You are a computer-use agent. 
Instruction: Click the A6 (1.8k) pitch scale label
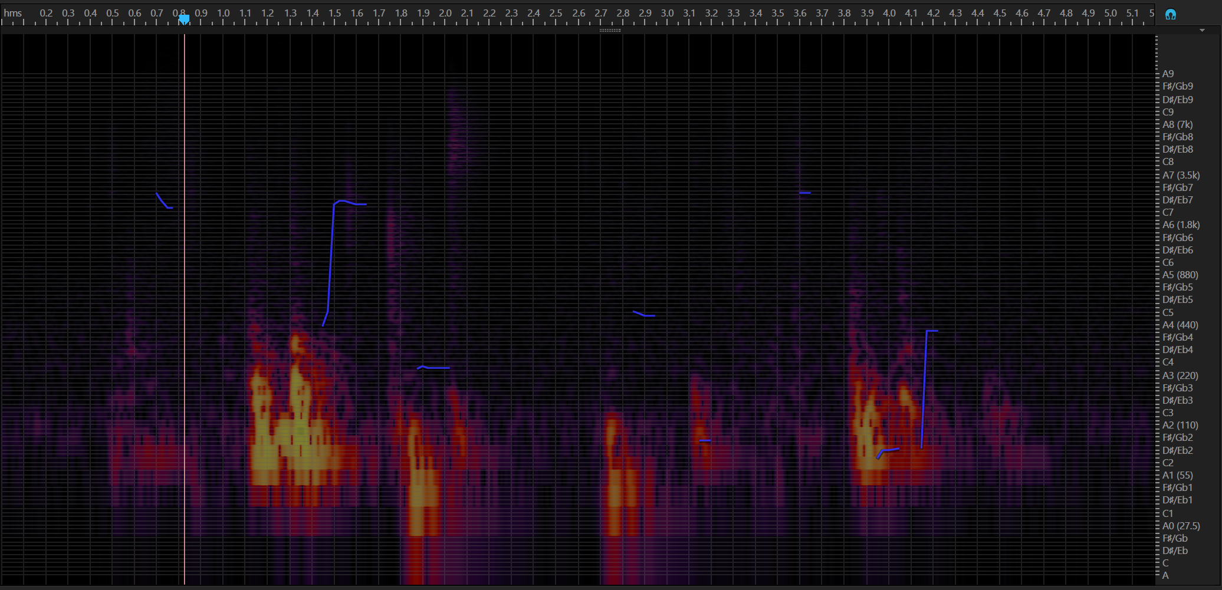tap(1181, 225)
